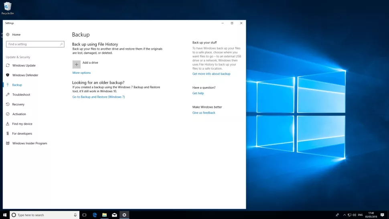Click the plus icon to add a drive
The width and height of the screenshot is (389, 219).
(77, 65)
